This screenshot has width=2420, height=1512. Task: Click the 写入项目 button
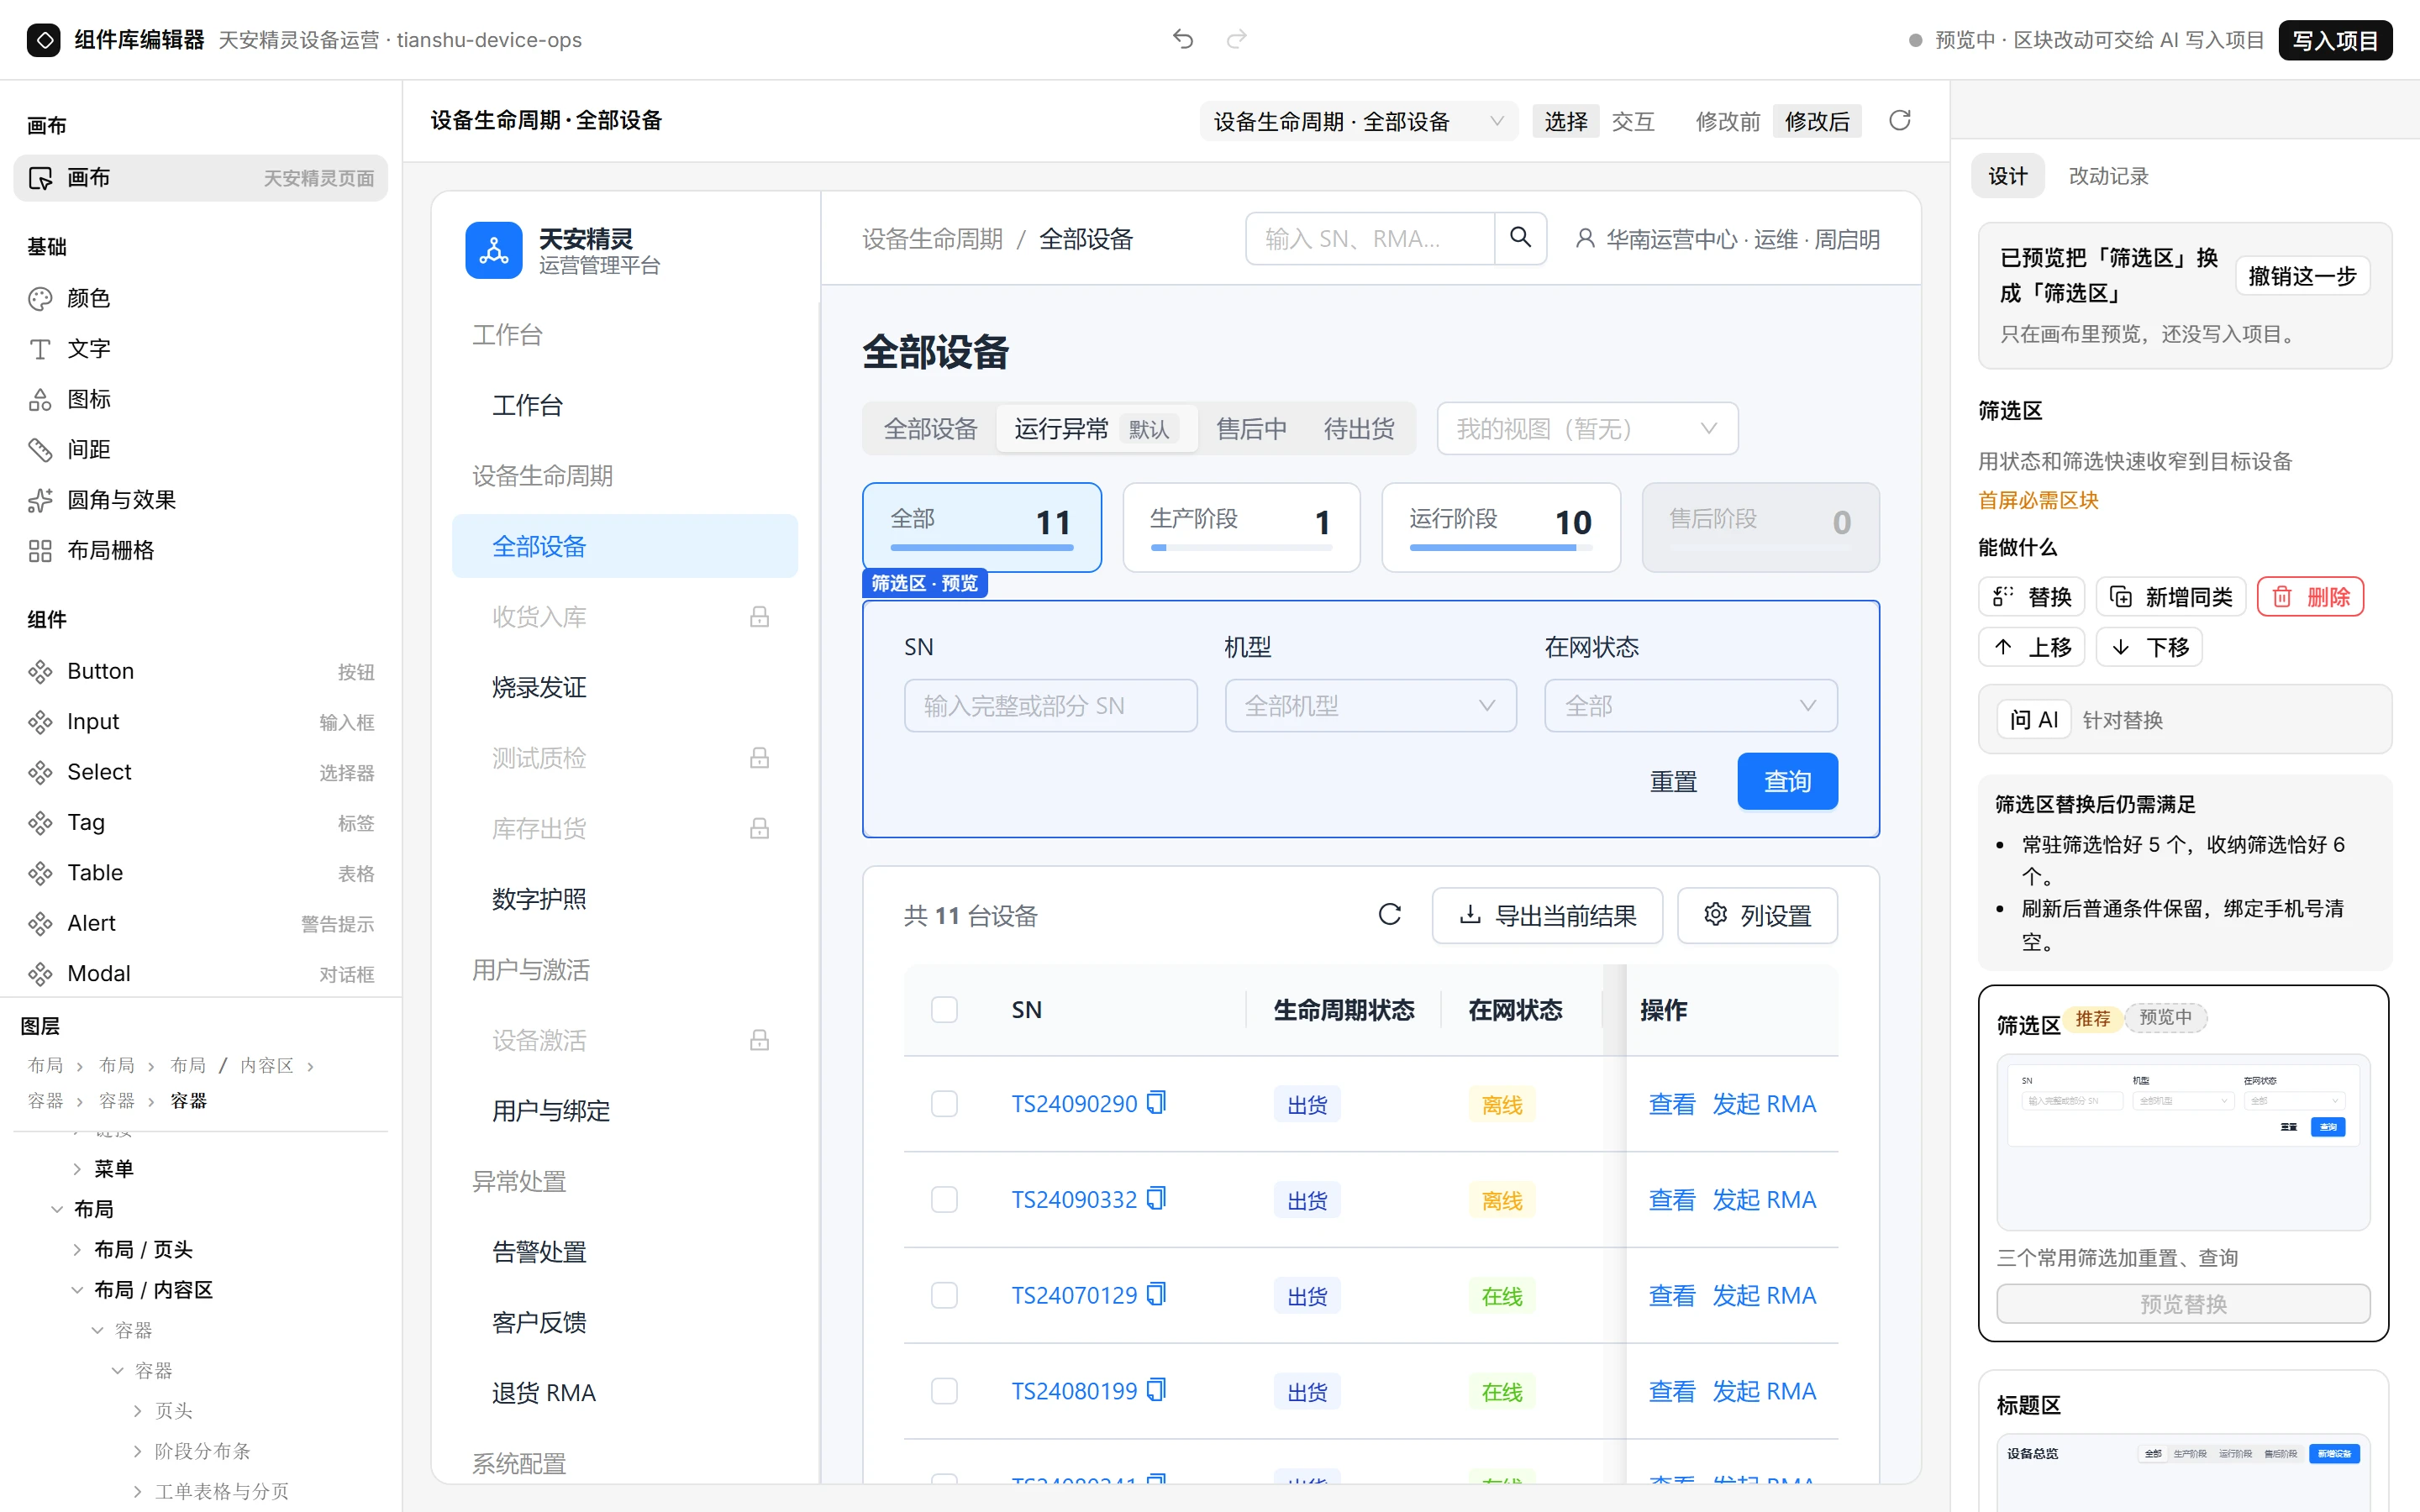pyautogui.click(x=2335, y=40)
